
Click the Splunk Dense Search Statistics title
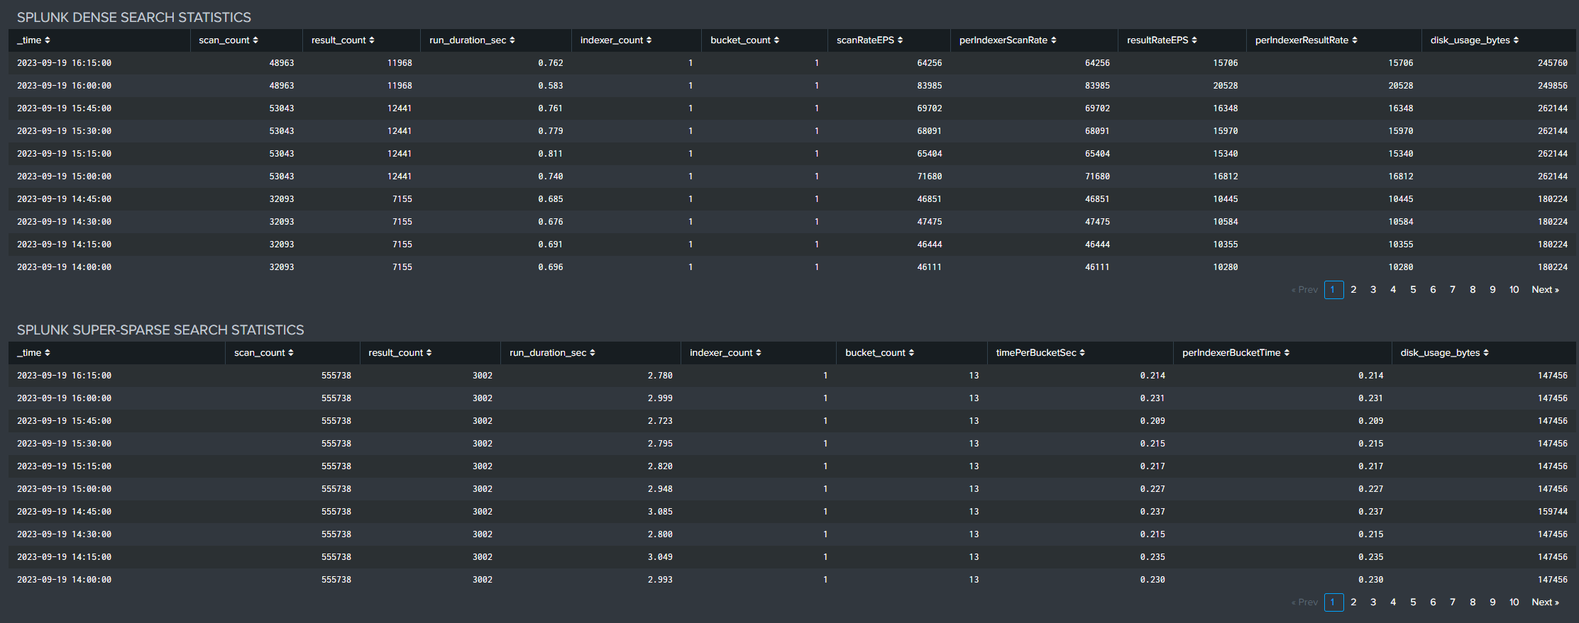(x=134, y=17)
